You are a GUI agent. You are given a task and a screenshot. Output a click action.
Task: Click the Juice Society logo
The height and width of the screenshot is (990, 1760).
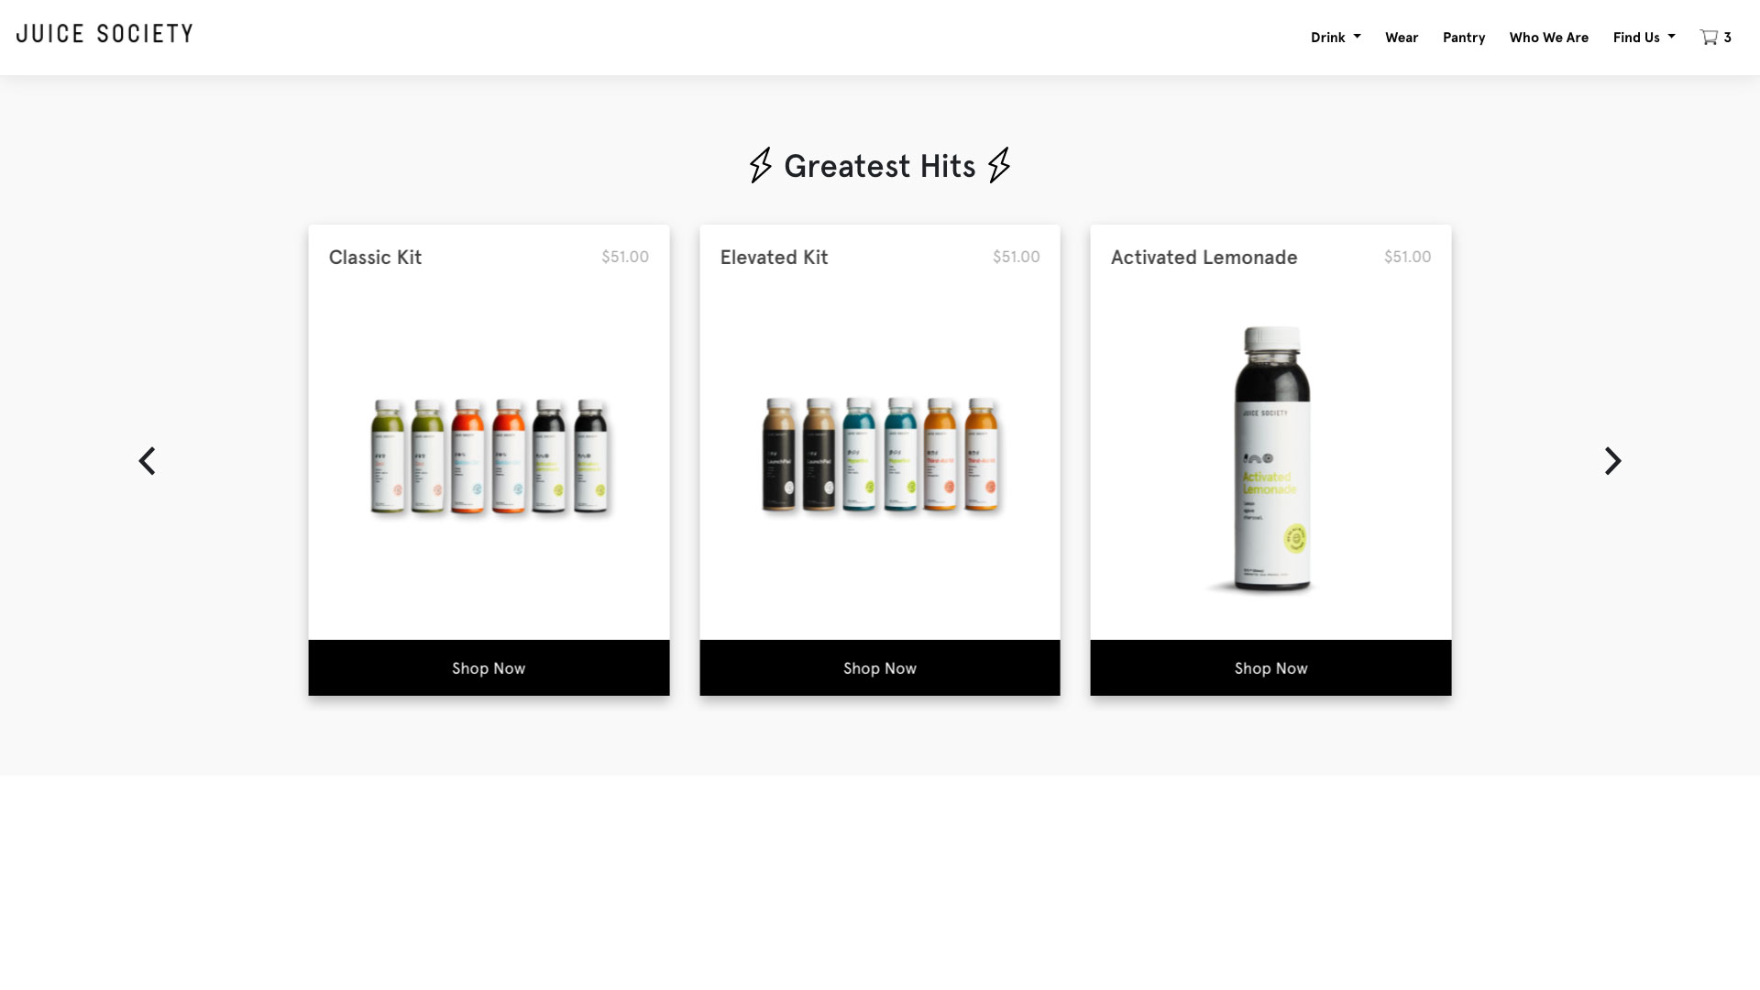coord(104,34)
